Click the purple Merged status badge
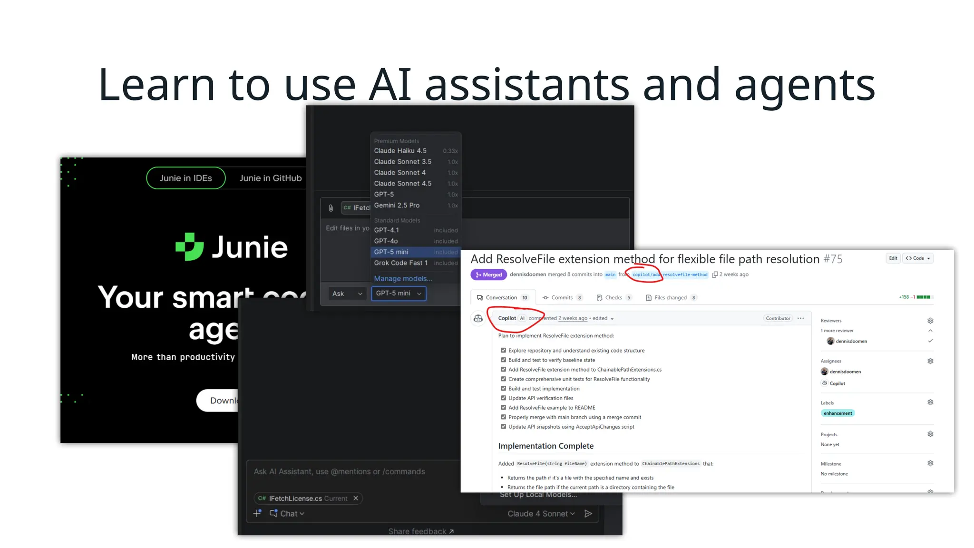The image size is (974, 548). coord(488,274)
